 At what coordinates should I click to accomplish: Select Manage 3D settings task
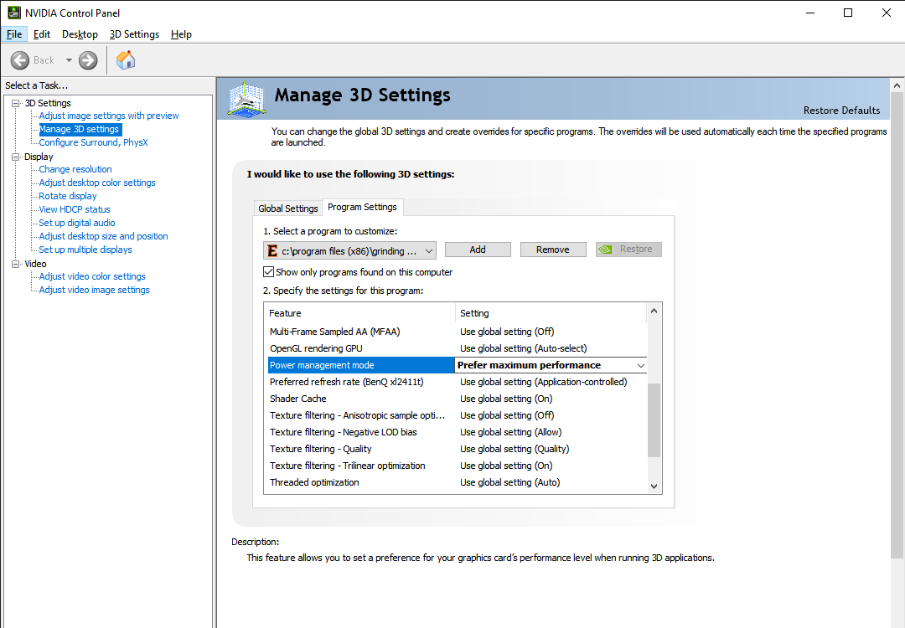click(79, 129)
